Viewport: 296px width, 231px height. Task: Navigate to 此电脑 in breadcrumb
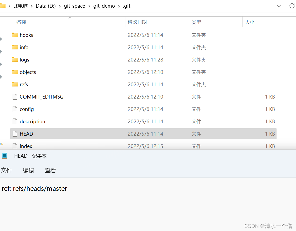pos(21,6)
